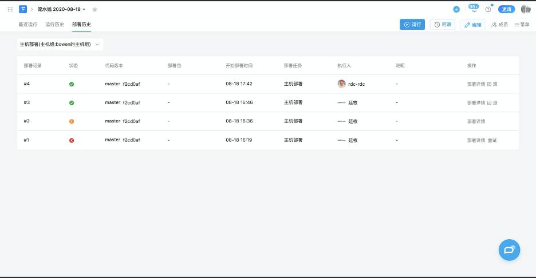This screenshot has width=536, height=278.
Task: Click the red failed status of #1
Action: [x=72, y=140]
